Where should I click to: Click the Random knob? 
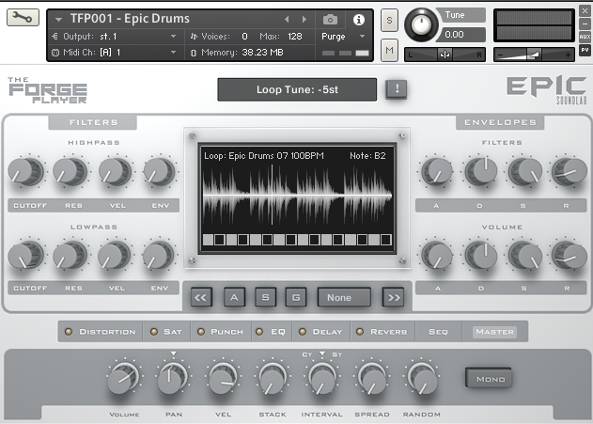point(421,378)
